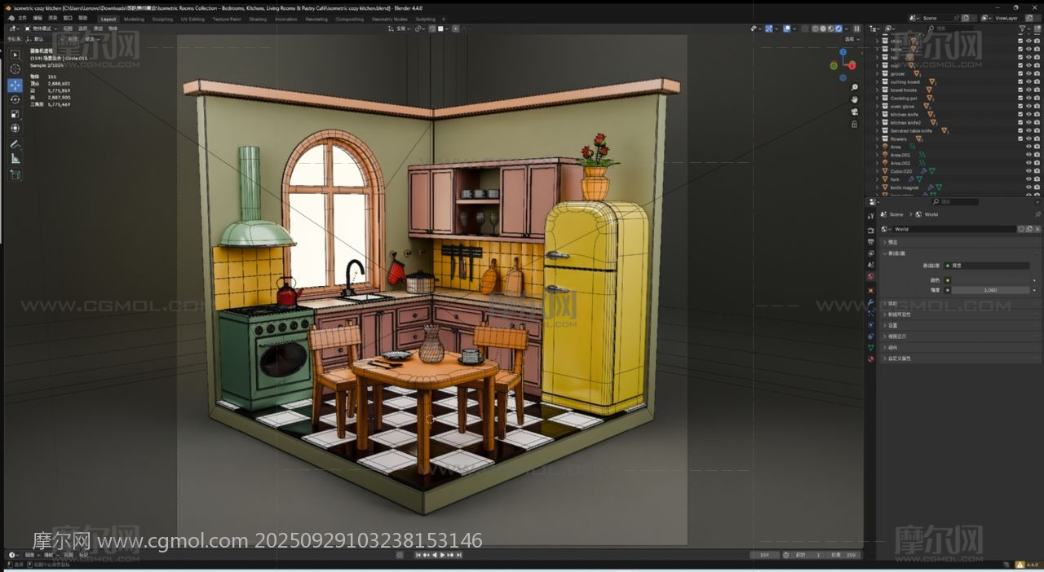Toggle visibility of the fork object
The image size is (1044, 572).
pos(1028,179)
